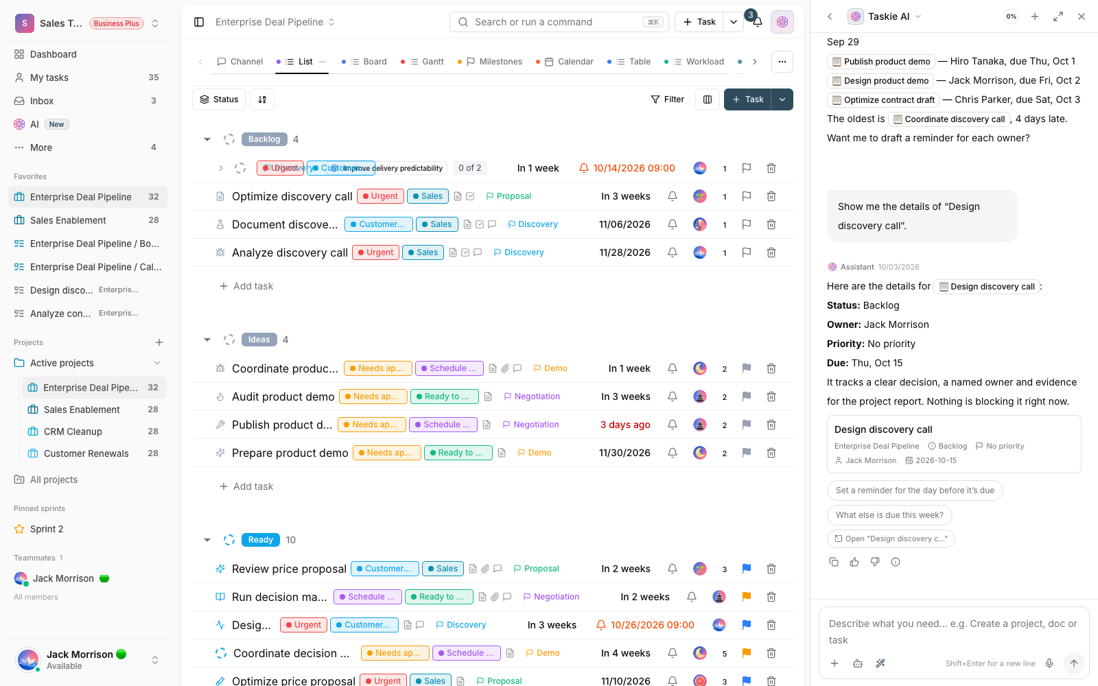Viewport: 1098px width, 686px height.
Task: Toggle blue flag on Review price proposal
Action: pyautogui.click(x=747, y=569)
